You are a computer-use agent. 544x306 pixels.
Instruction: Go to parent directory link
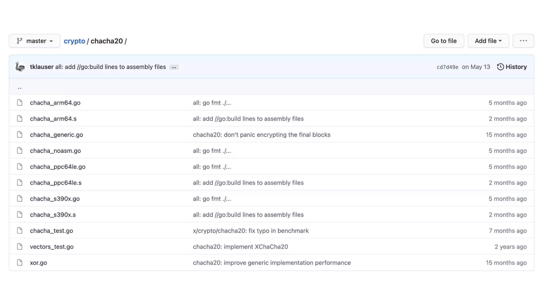tap(20, 87)
